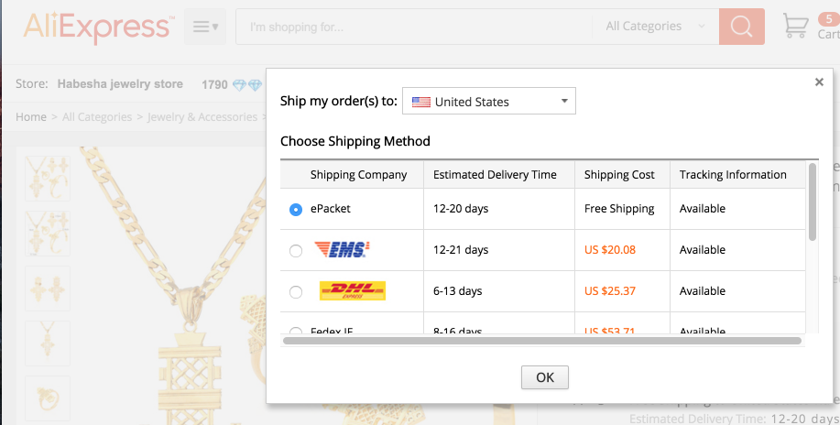This screenshot has width=840, height=425.
Task: Expand the All Categories search dropdown
Action: 655,27
